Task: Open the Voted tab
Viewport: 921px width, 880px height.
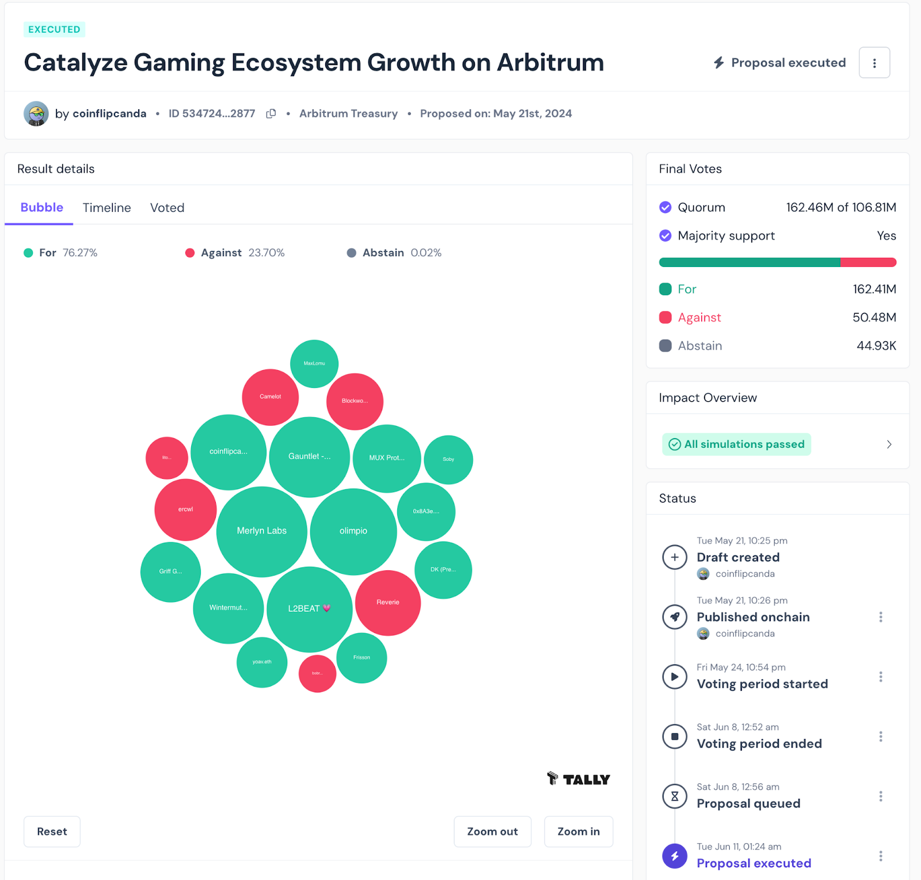Action: [x=167, y=208]
